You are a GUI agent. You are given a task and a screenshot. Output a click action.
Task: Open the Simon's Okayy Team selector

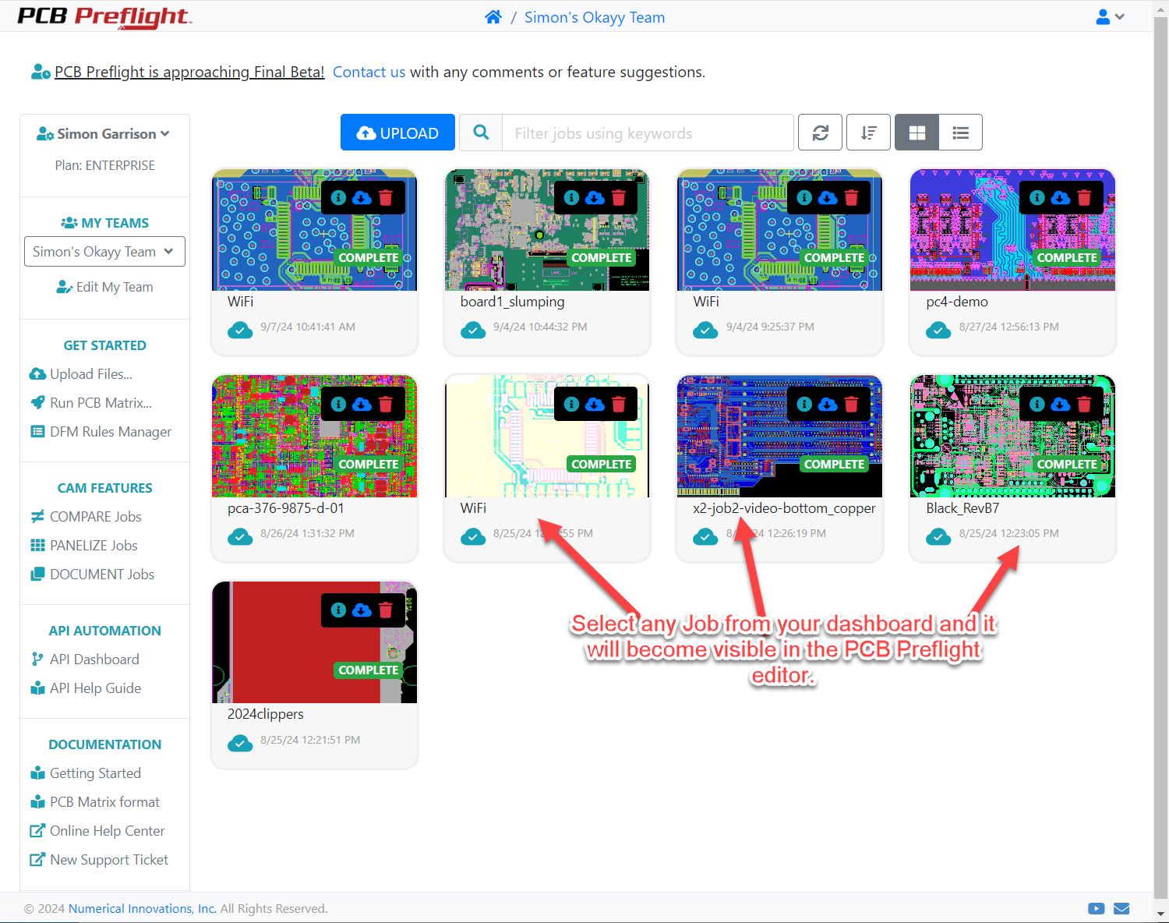pos(104,252)
